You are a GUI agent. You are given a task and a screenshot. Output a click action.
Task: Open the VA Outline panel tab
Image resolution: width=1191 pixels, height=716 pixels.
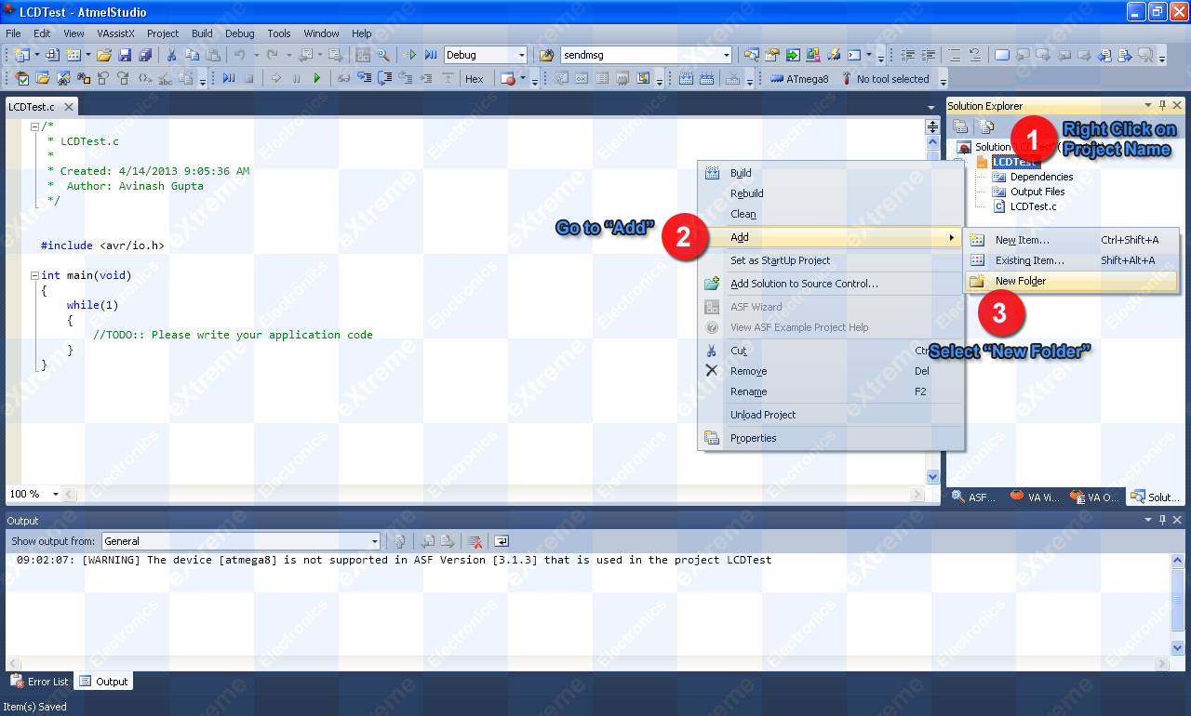[1095, 497]
